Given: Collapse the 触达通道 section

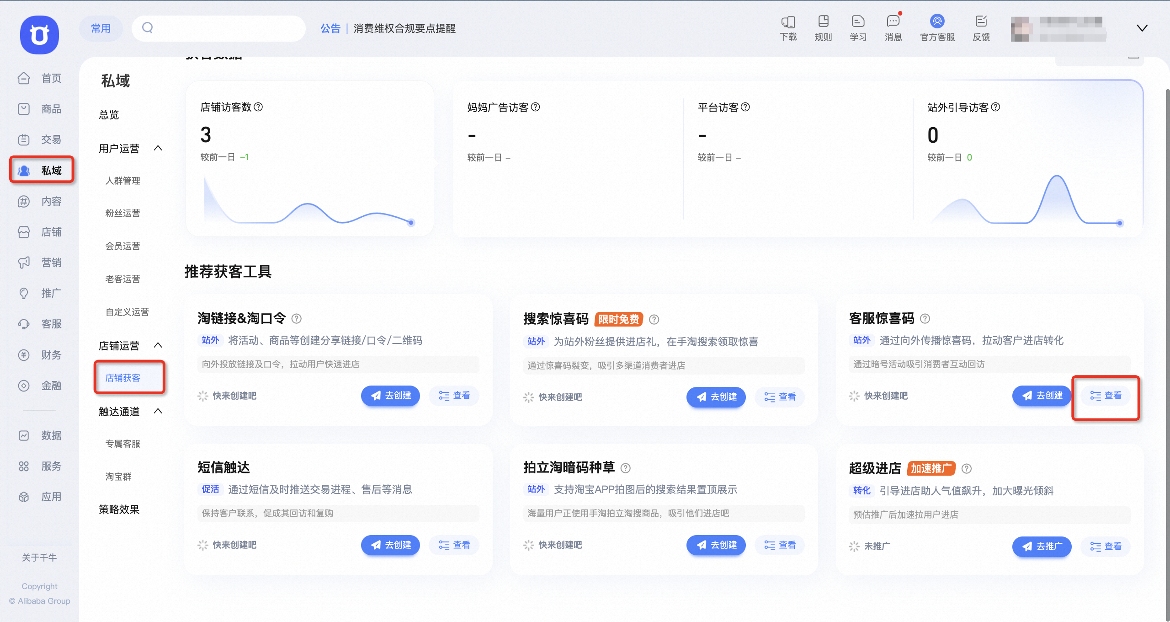Looking at the screenshot, I should click(158, 411).
